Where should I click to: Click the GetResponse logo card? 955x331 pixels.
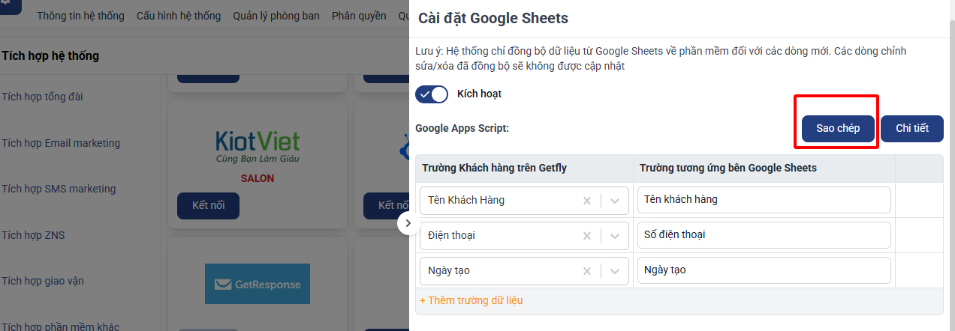click(x=257, y=284)
